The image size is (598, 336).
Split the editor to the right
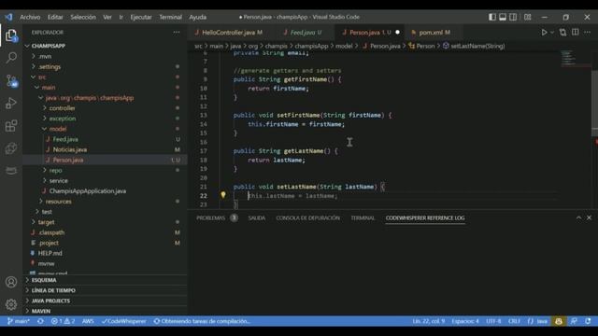coord(576,33)
